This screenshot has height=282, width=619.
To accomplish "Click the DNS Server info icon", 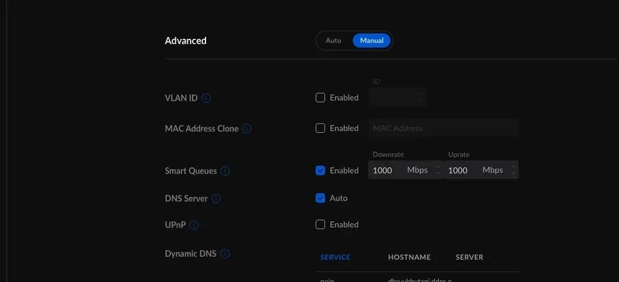I will [x=216, y=199].
